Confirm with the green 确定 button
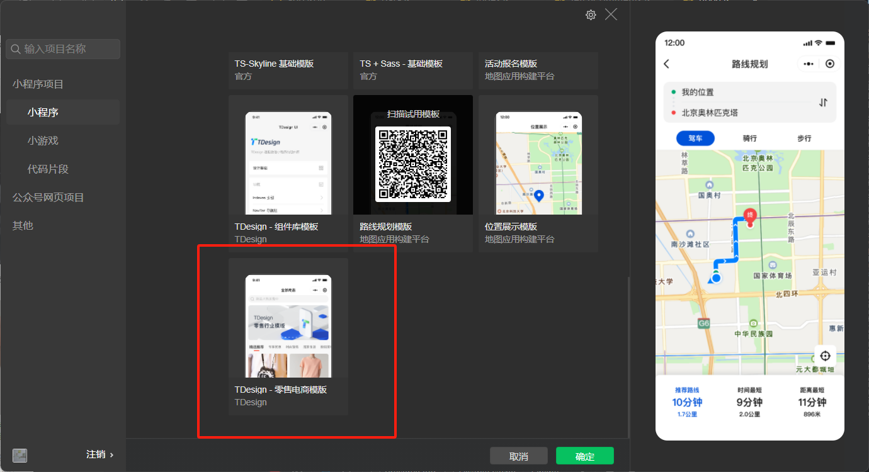Screen dimensions: 869x472 (585, 456)
